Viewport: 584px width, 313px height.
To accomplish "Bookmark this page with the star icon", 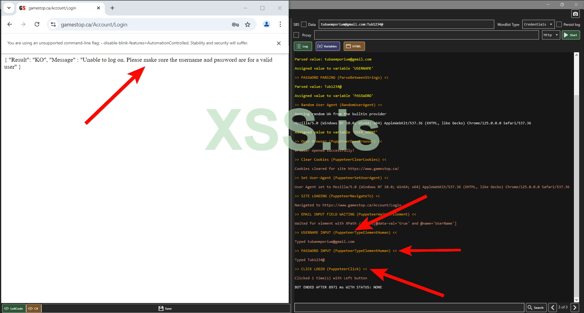I will 248,25.
